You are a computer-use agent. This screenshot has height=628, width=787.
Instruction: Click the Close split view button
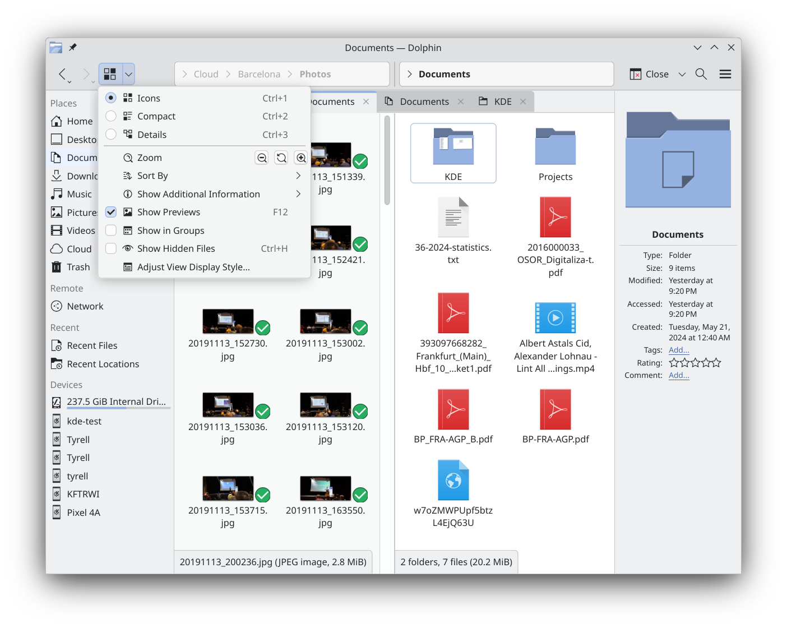[x=649, y=74]
